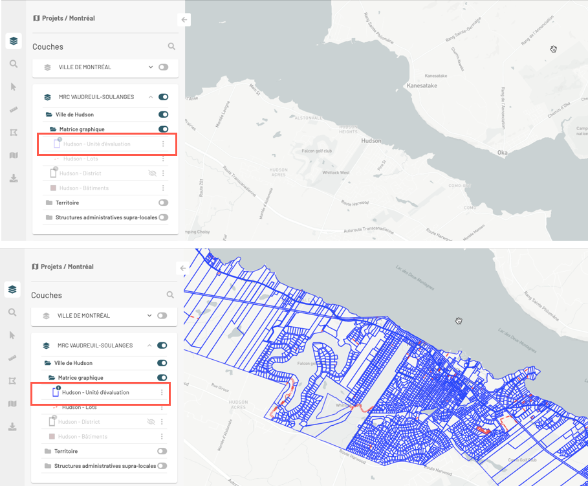The width and height of the screenshot is (588, 486).
Task: Open the magnifier search tool in lower screenshot sidebar
Action: click(12, 313)
